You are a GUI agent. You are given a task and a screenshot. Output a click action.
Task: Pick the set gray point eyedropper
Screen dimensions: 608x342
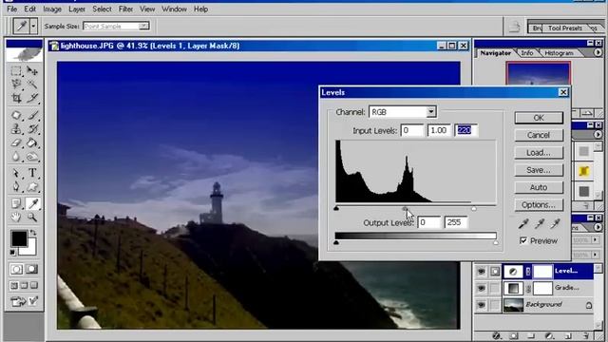click(540, 223)
